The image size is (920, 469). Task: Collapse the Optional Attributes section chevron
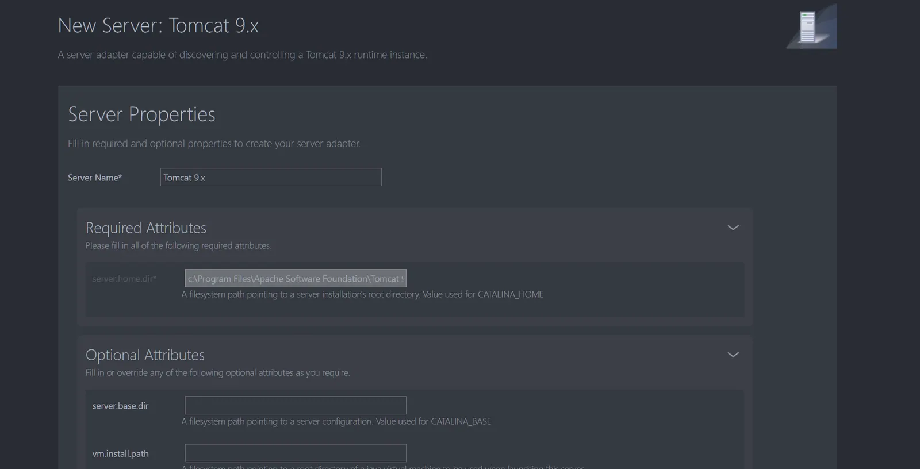tap(733, 355)
